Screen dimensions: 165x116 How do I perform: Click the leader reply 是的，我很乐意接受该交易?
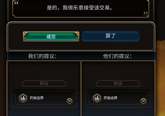coord(80,8)
